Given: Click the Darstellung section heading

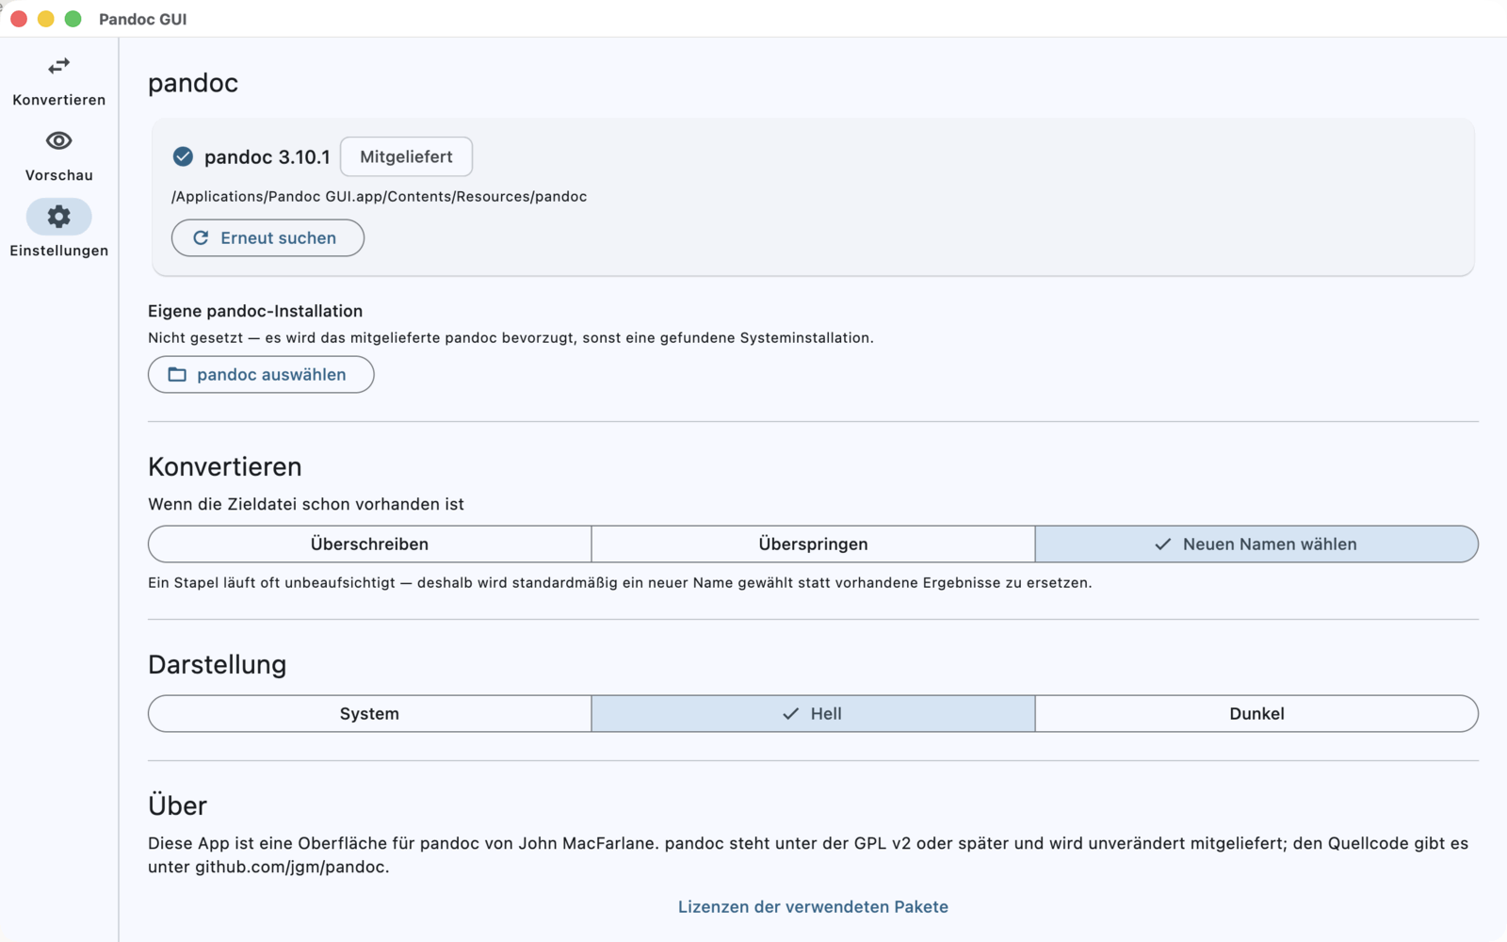Looking at the screenshot, I should [x=218, y=665].
